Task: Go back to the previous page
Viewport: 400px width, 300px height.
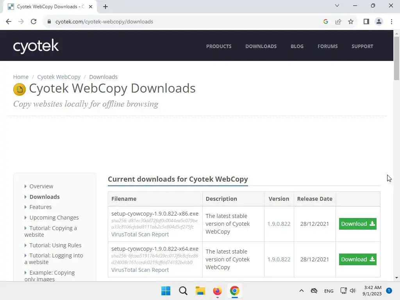Action: pos(9,22)
